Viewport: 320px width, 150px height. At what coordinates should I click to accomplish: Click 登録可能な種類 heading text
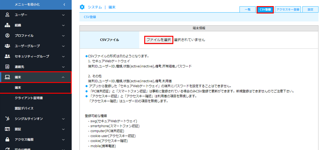(95, 116)
